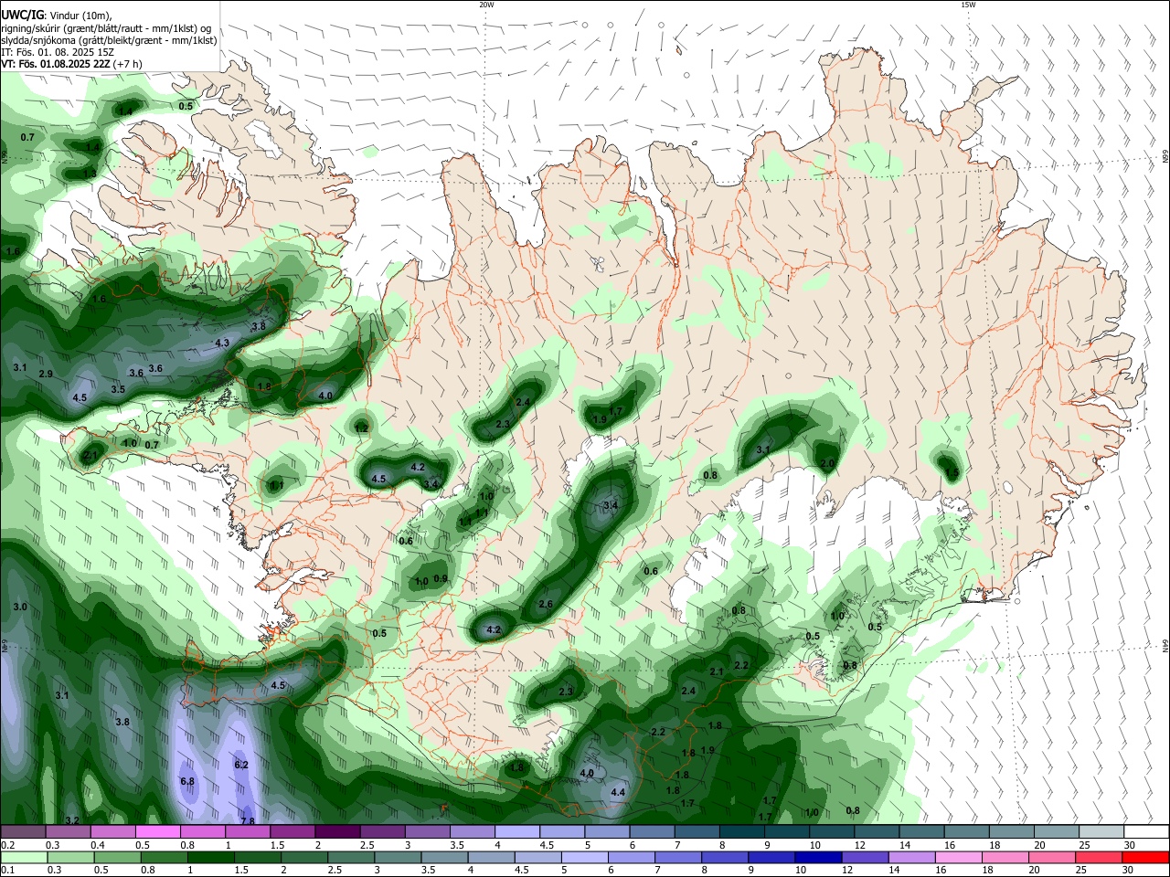The height and width of the screenshot is (877, 1170).
Task: Click the 4.3 value in the northwest fjords
Action: [x=222, y=343]
